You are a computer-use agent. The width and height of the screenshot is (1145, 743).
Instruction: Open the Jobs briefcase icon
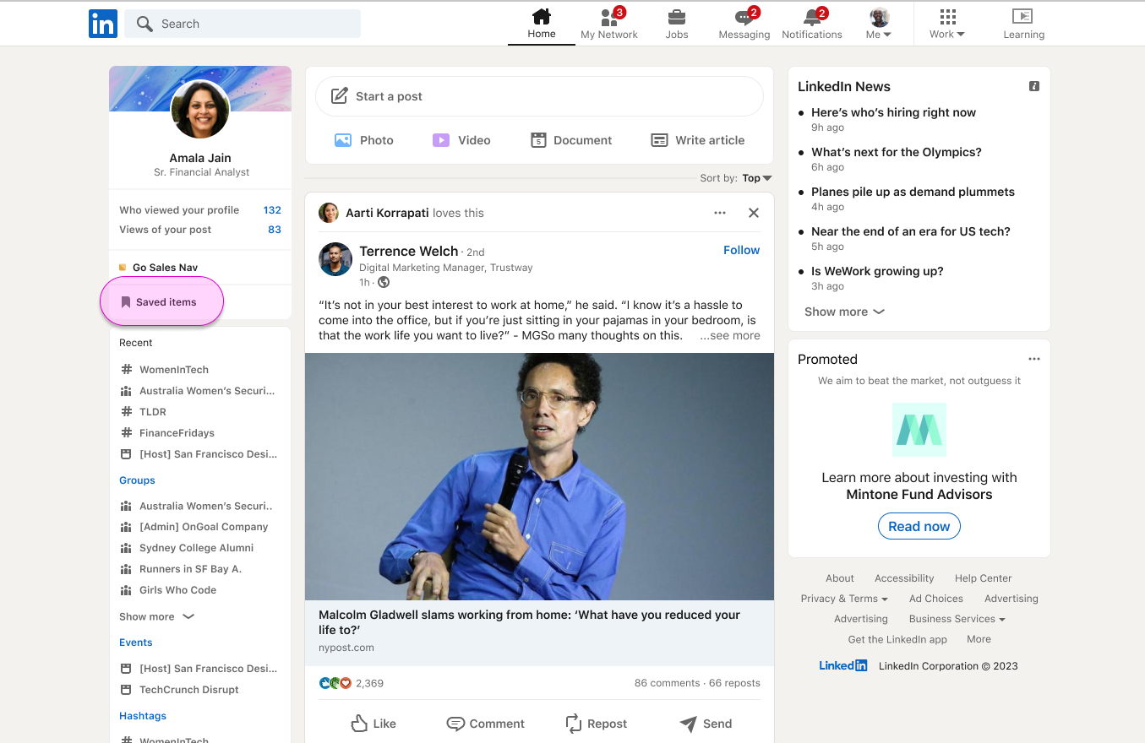pos(676,18)
